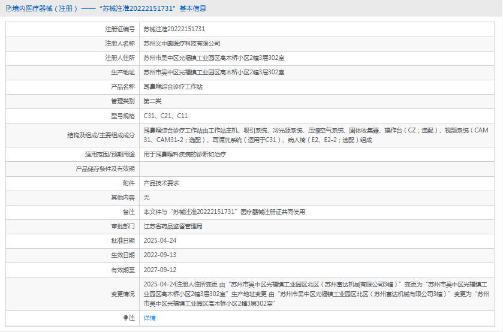The image size is (503, 332).
Task: Select the 管理类别 value 第二类
Action: (x=152, y=101)
